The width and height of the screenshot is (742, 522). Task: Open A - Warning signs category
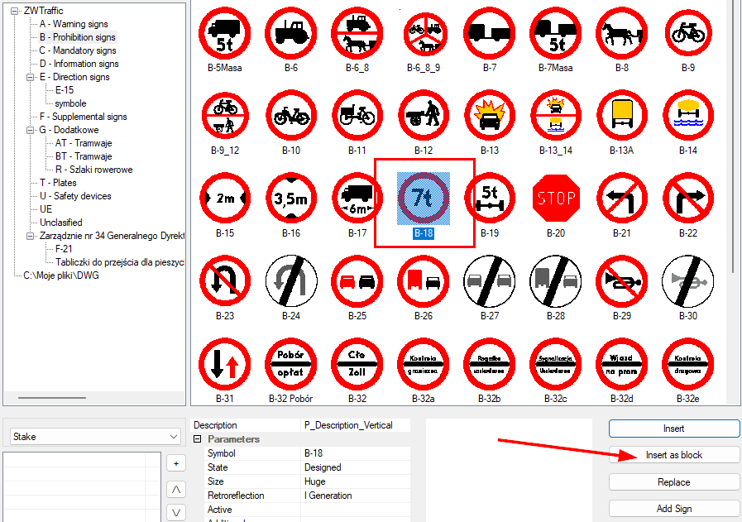click(x=74, y=24)
